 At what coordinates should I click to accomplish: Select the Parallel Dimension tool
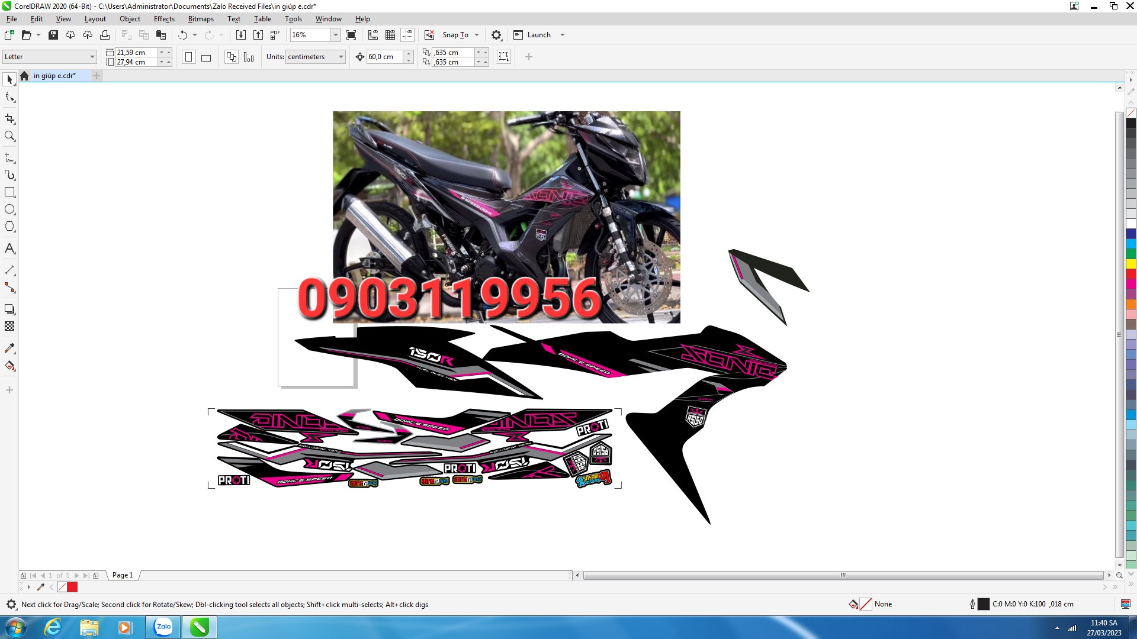[x=9, y=270]
